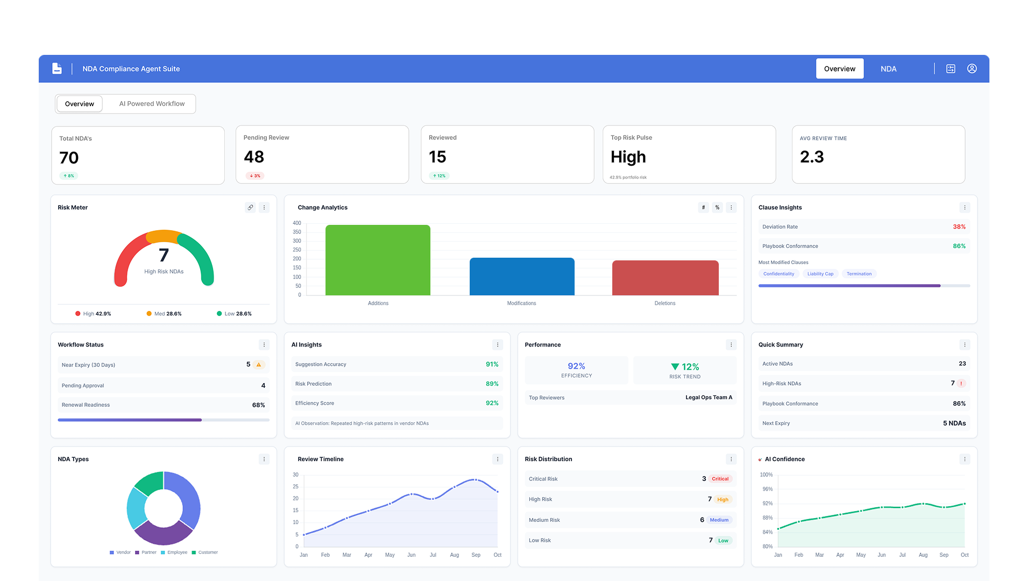Expand Change Analytics more-options menu
Image resolution: width=1033 pixels, height=581 pixels.
click(x=731, y=207)
